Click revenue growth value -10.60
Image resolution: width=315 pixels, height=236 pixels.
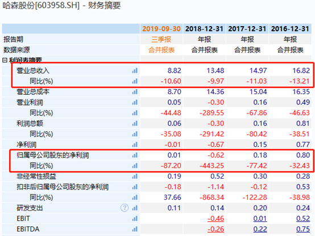click(x=171, y=81)
